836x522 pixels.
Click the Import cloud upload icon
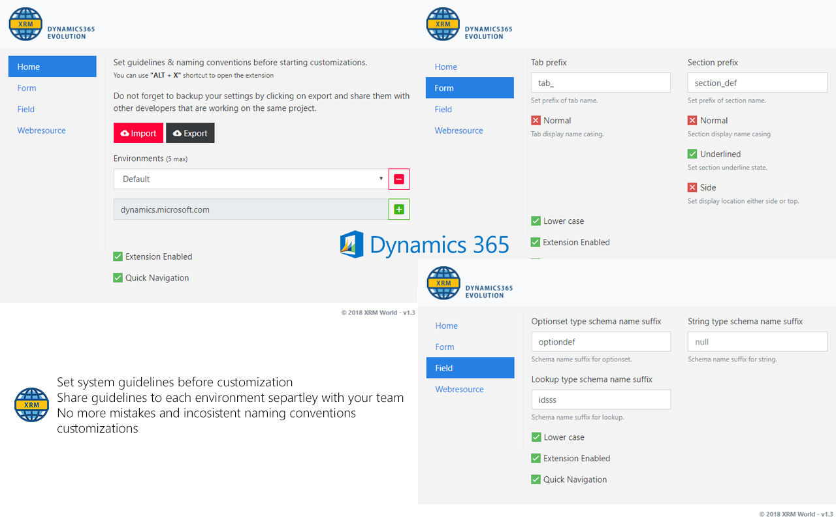126,132
